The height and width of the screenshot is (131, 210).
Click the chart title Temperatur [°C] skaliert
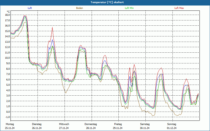(107, 2)
